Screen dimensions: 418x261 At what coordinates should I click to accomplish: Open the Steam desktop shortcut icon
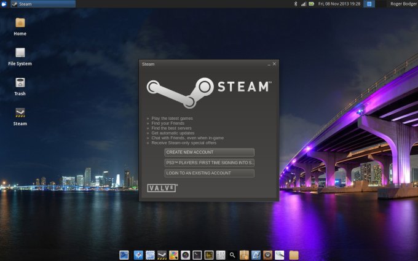20,112
